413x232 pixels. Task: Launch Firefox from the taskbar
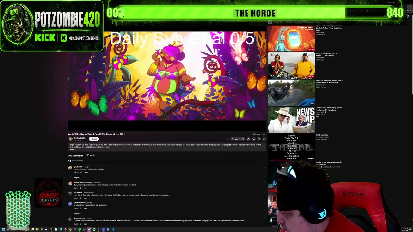65,229
